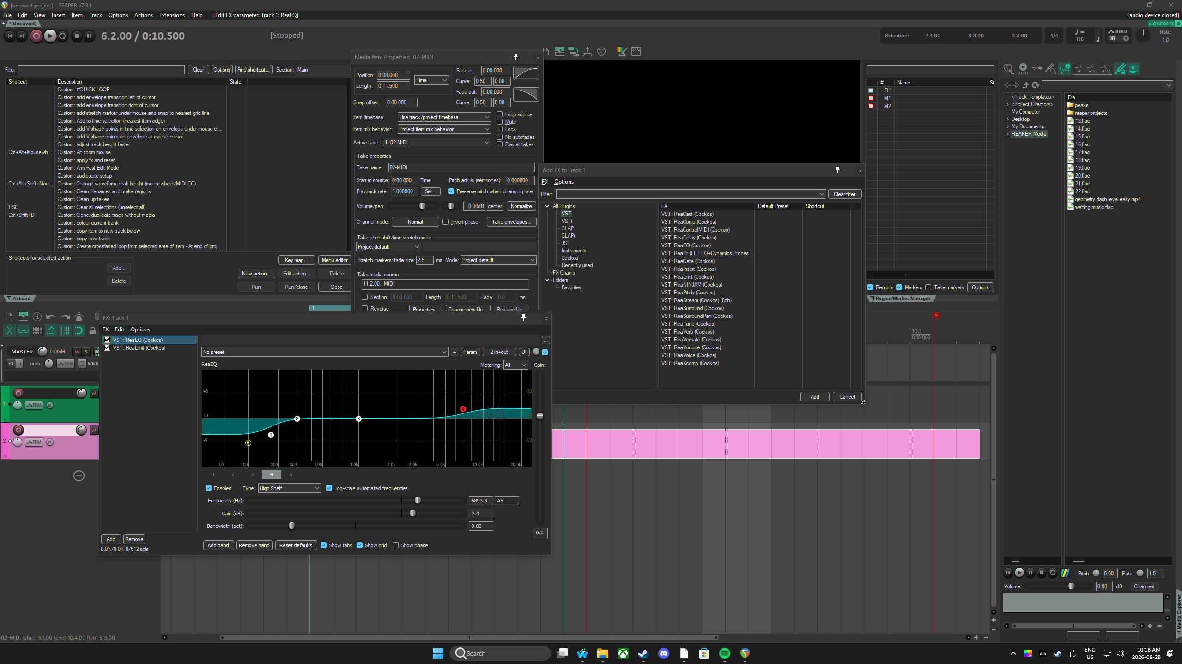
Task: Collapse the All Plugins tree node
Action: point(547,206)
